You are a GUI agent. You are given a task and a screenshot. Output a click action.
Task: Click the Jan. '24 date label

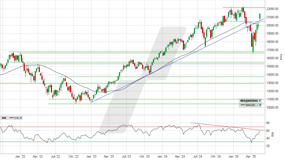click(162, 156)
